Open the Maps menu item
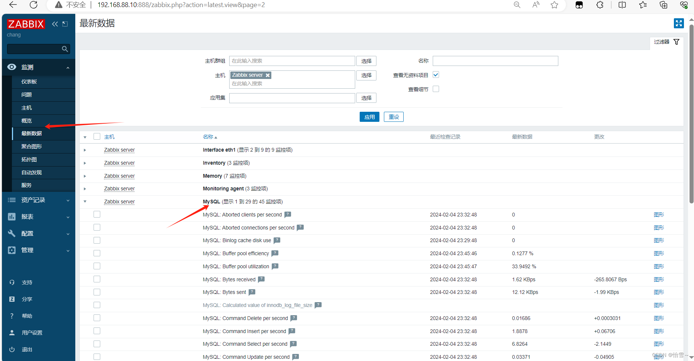 44,159
